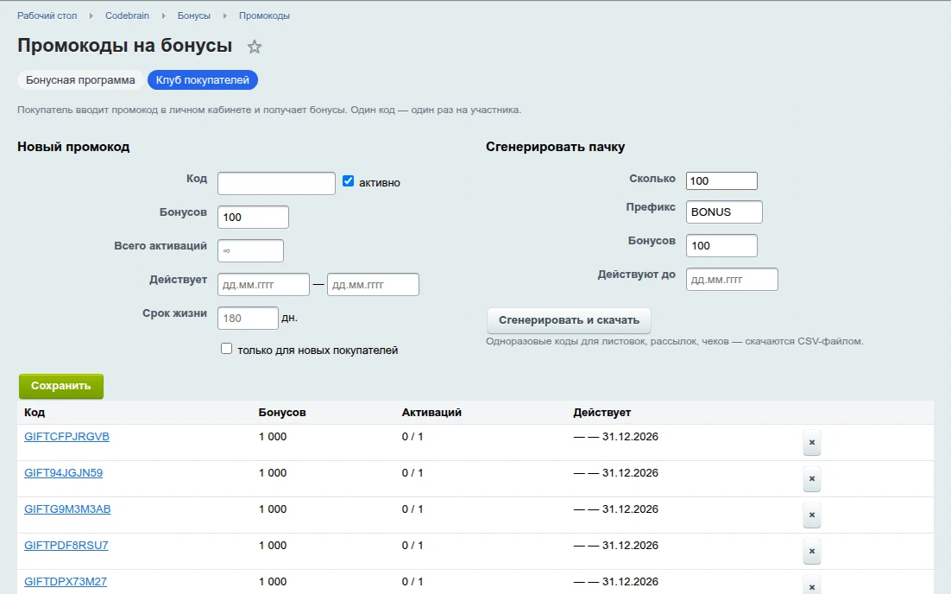Set the "Действуют до" date field
The height and width of the screenshot is (594, 951).
[x=732, y=279]
